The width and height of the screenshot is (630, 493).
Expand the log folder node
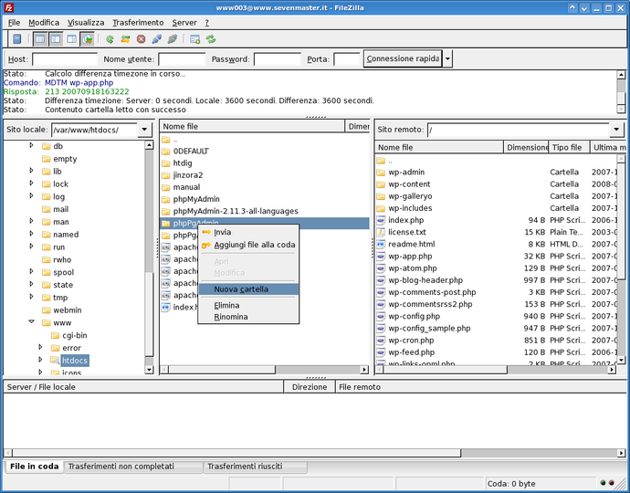tap(31, 195)
